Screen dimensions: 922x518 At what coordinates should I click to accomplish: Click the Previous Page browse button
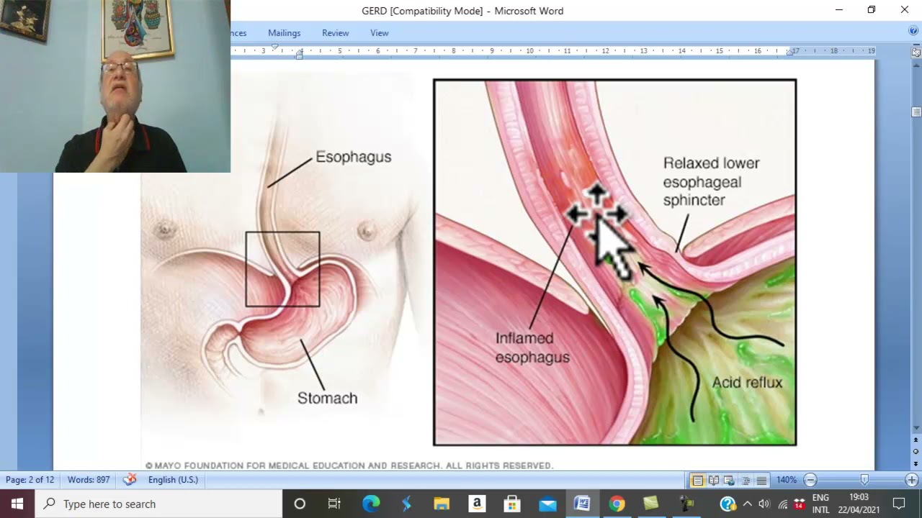pyautogui.click(x=916, y=440)
